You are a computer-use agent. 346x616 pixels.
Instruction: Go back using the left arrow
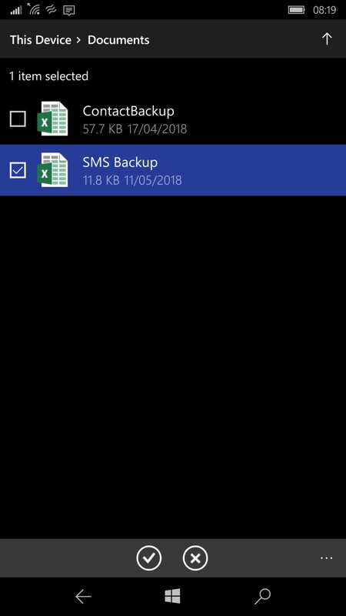tap(83, 596)
